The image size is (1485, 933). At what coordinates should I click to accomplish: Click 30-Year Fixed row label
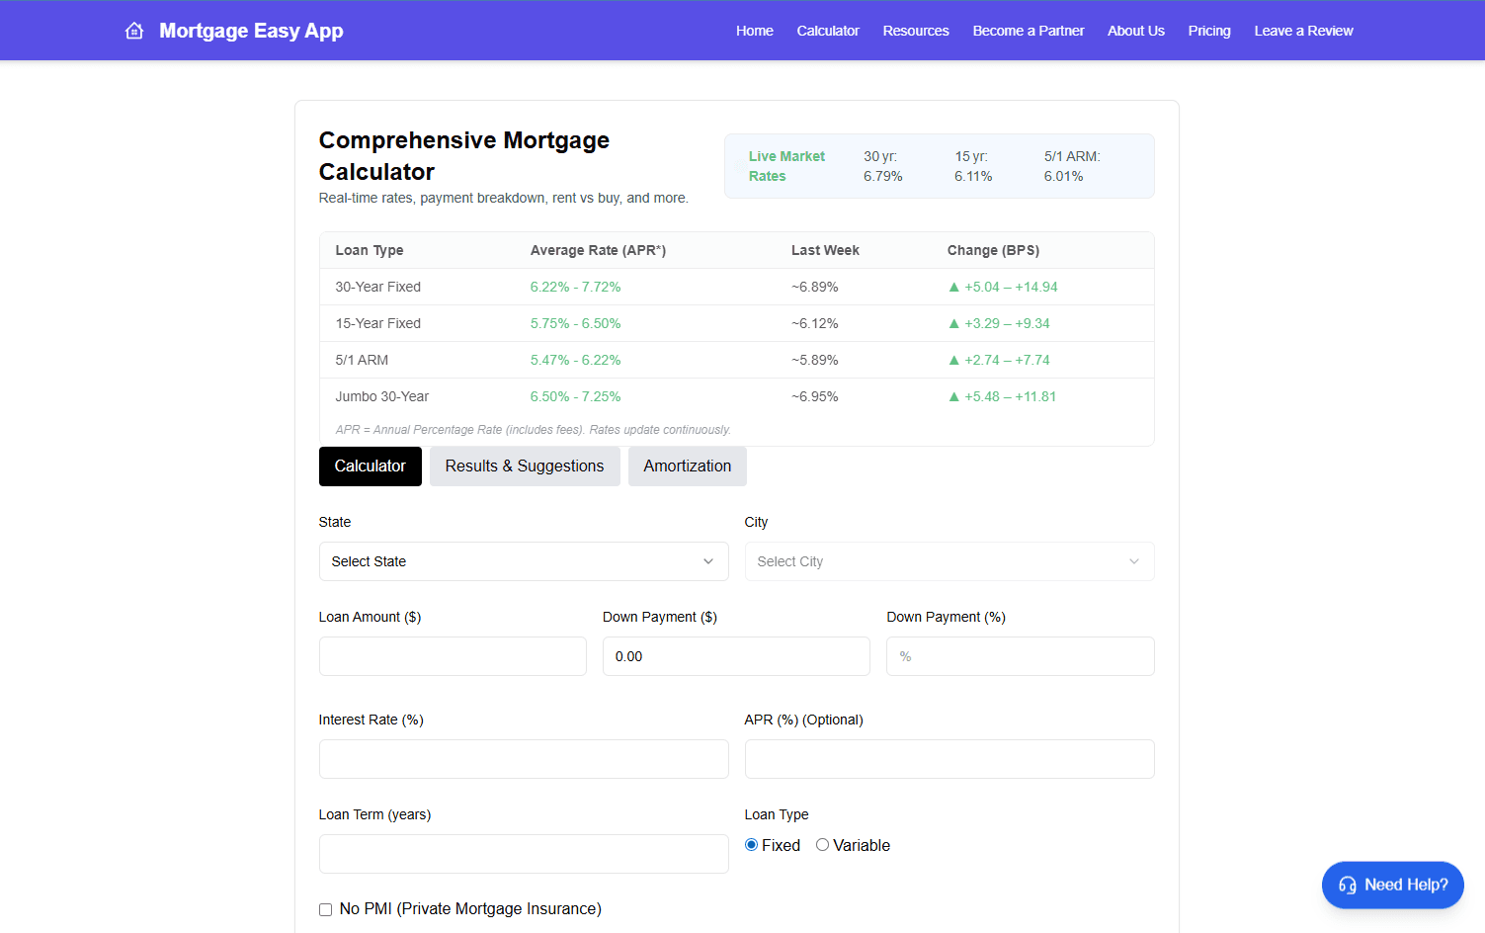378,287
